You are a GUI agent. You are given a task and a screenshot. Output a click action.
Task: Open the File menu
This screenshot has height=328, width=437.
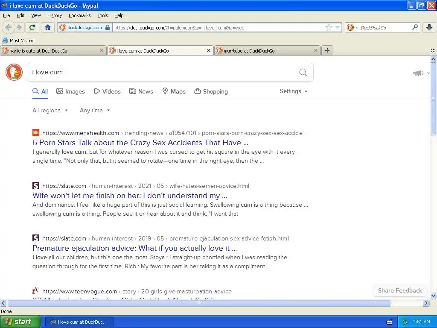[6, 15]
